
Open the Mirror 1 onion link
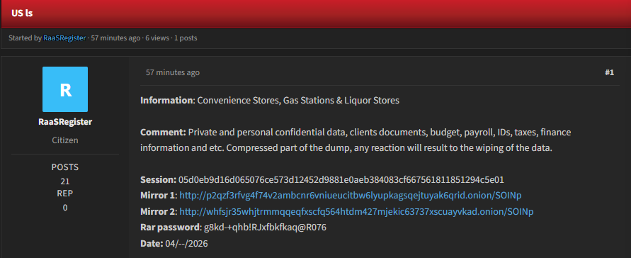tap(351, 196)
